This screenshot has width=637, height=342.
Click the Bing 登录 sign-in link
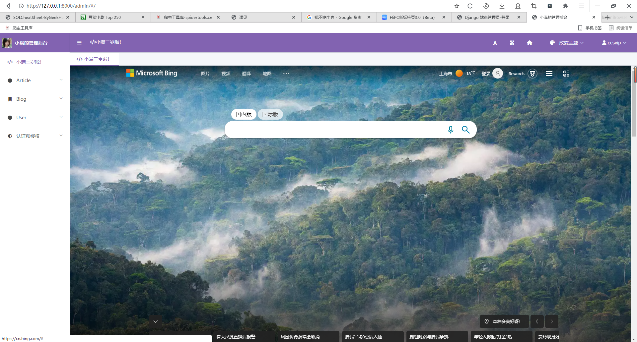pos(486,74)
